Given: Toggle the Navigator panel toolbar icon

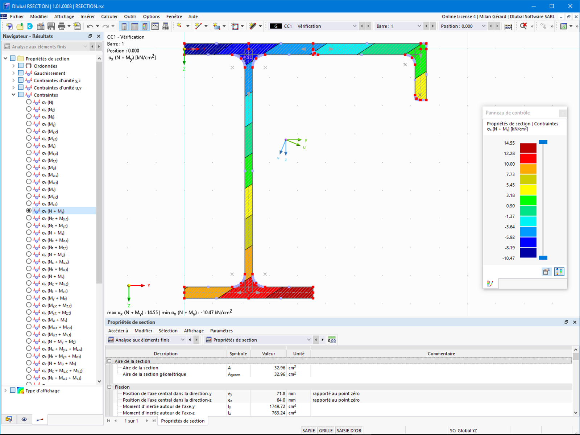Looking at the screenshot, I should pos(124,26).
